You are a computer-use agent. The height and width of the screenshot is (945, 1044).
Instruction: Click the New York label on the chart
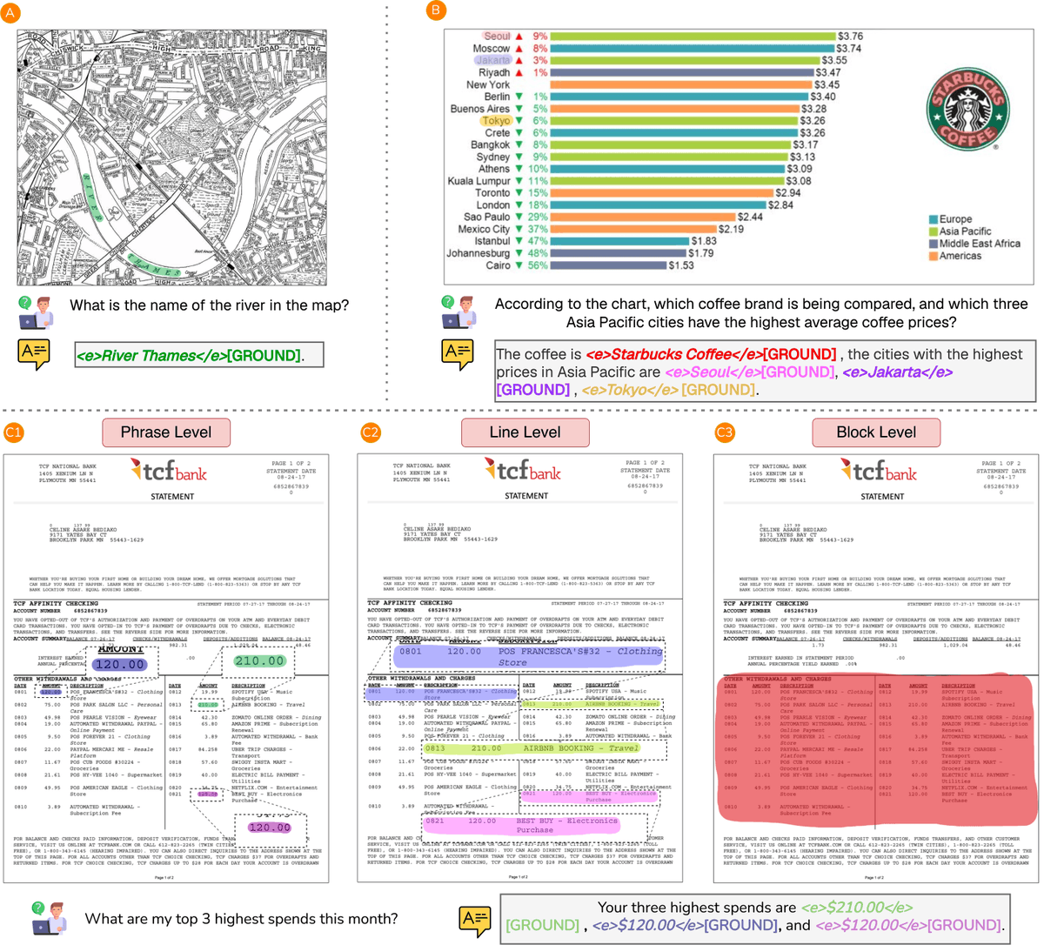(x=488, y=84)
